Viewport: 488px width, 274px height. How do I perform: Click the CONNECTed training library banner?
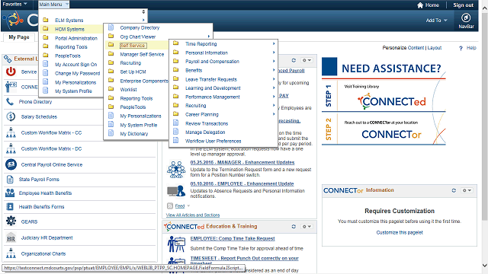(391, 96)
